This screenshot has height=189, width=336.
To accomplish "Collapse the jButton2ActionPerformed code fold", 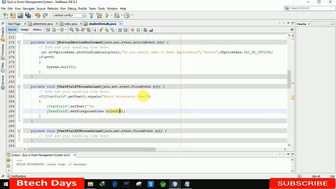I will tap(19, 43).
